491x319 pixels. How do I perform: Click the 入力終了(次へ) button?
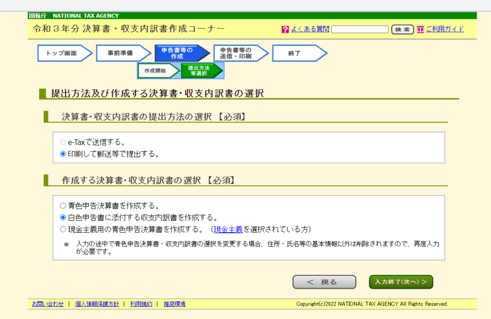(x=401, y=282)
